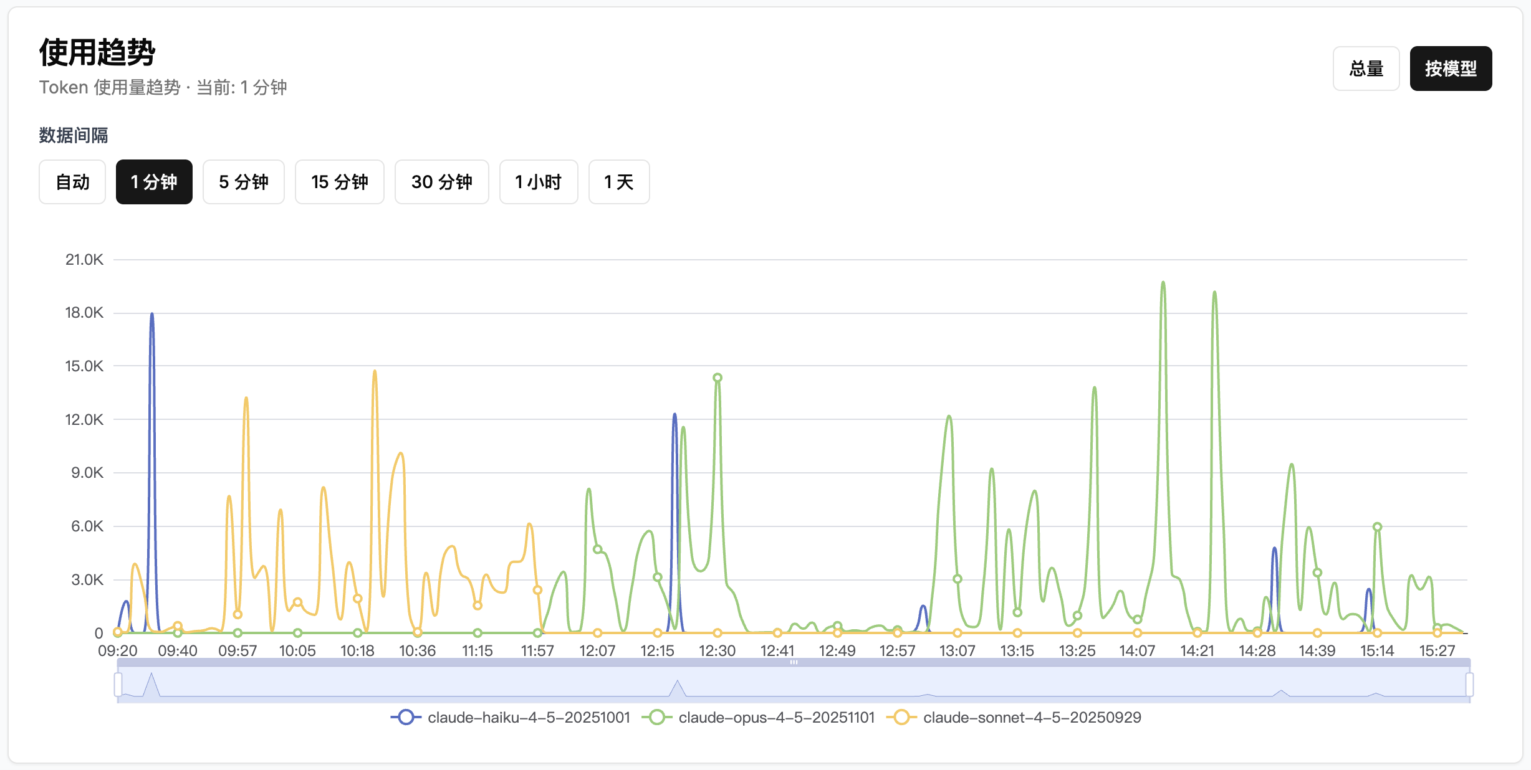
Task: Click haiku spike in slider preview
Action: coord(151,682)
